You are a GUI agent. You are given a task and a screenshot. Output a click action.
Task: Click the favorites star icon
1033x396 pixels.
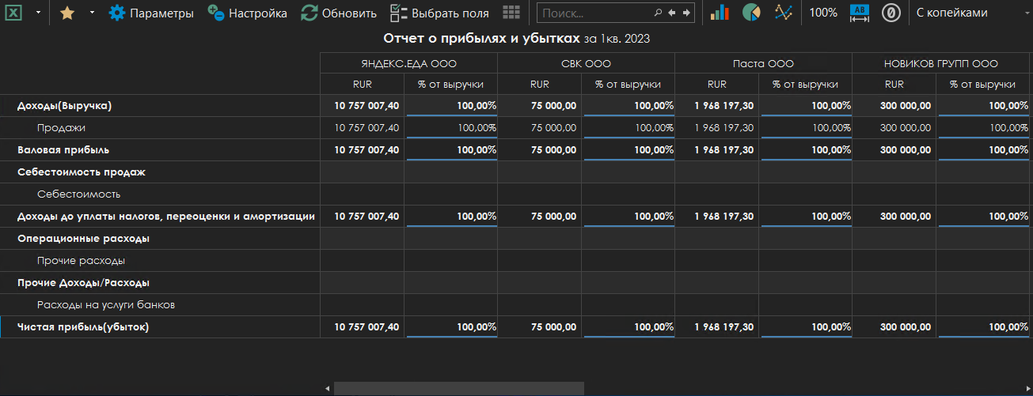(67, 13)
